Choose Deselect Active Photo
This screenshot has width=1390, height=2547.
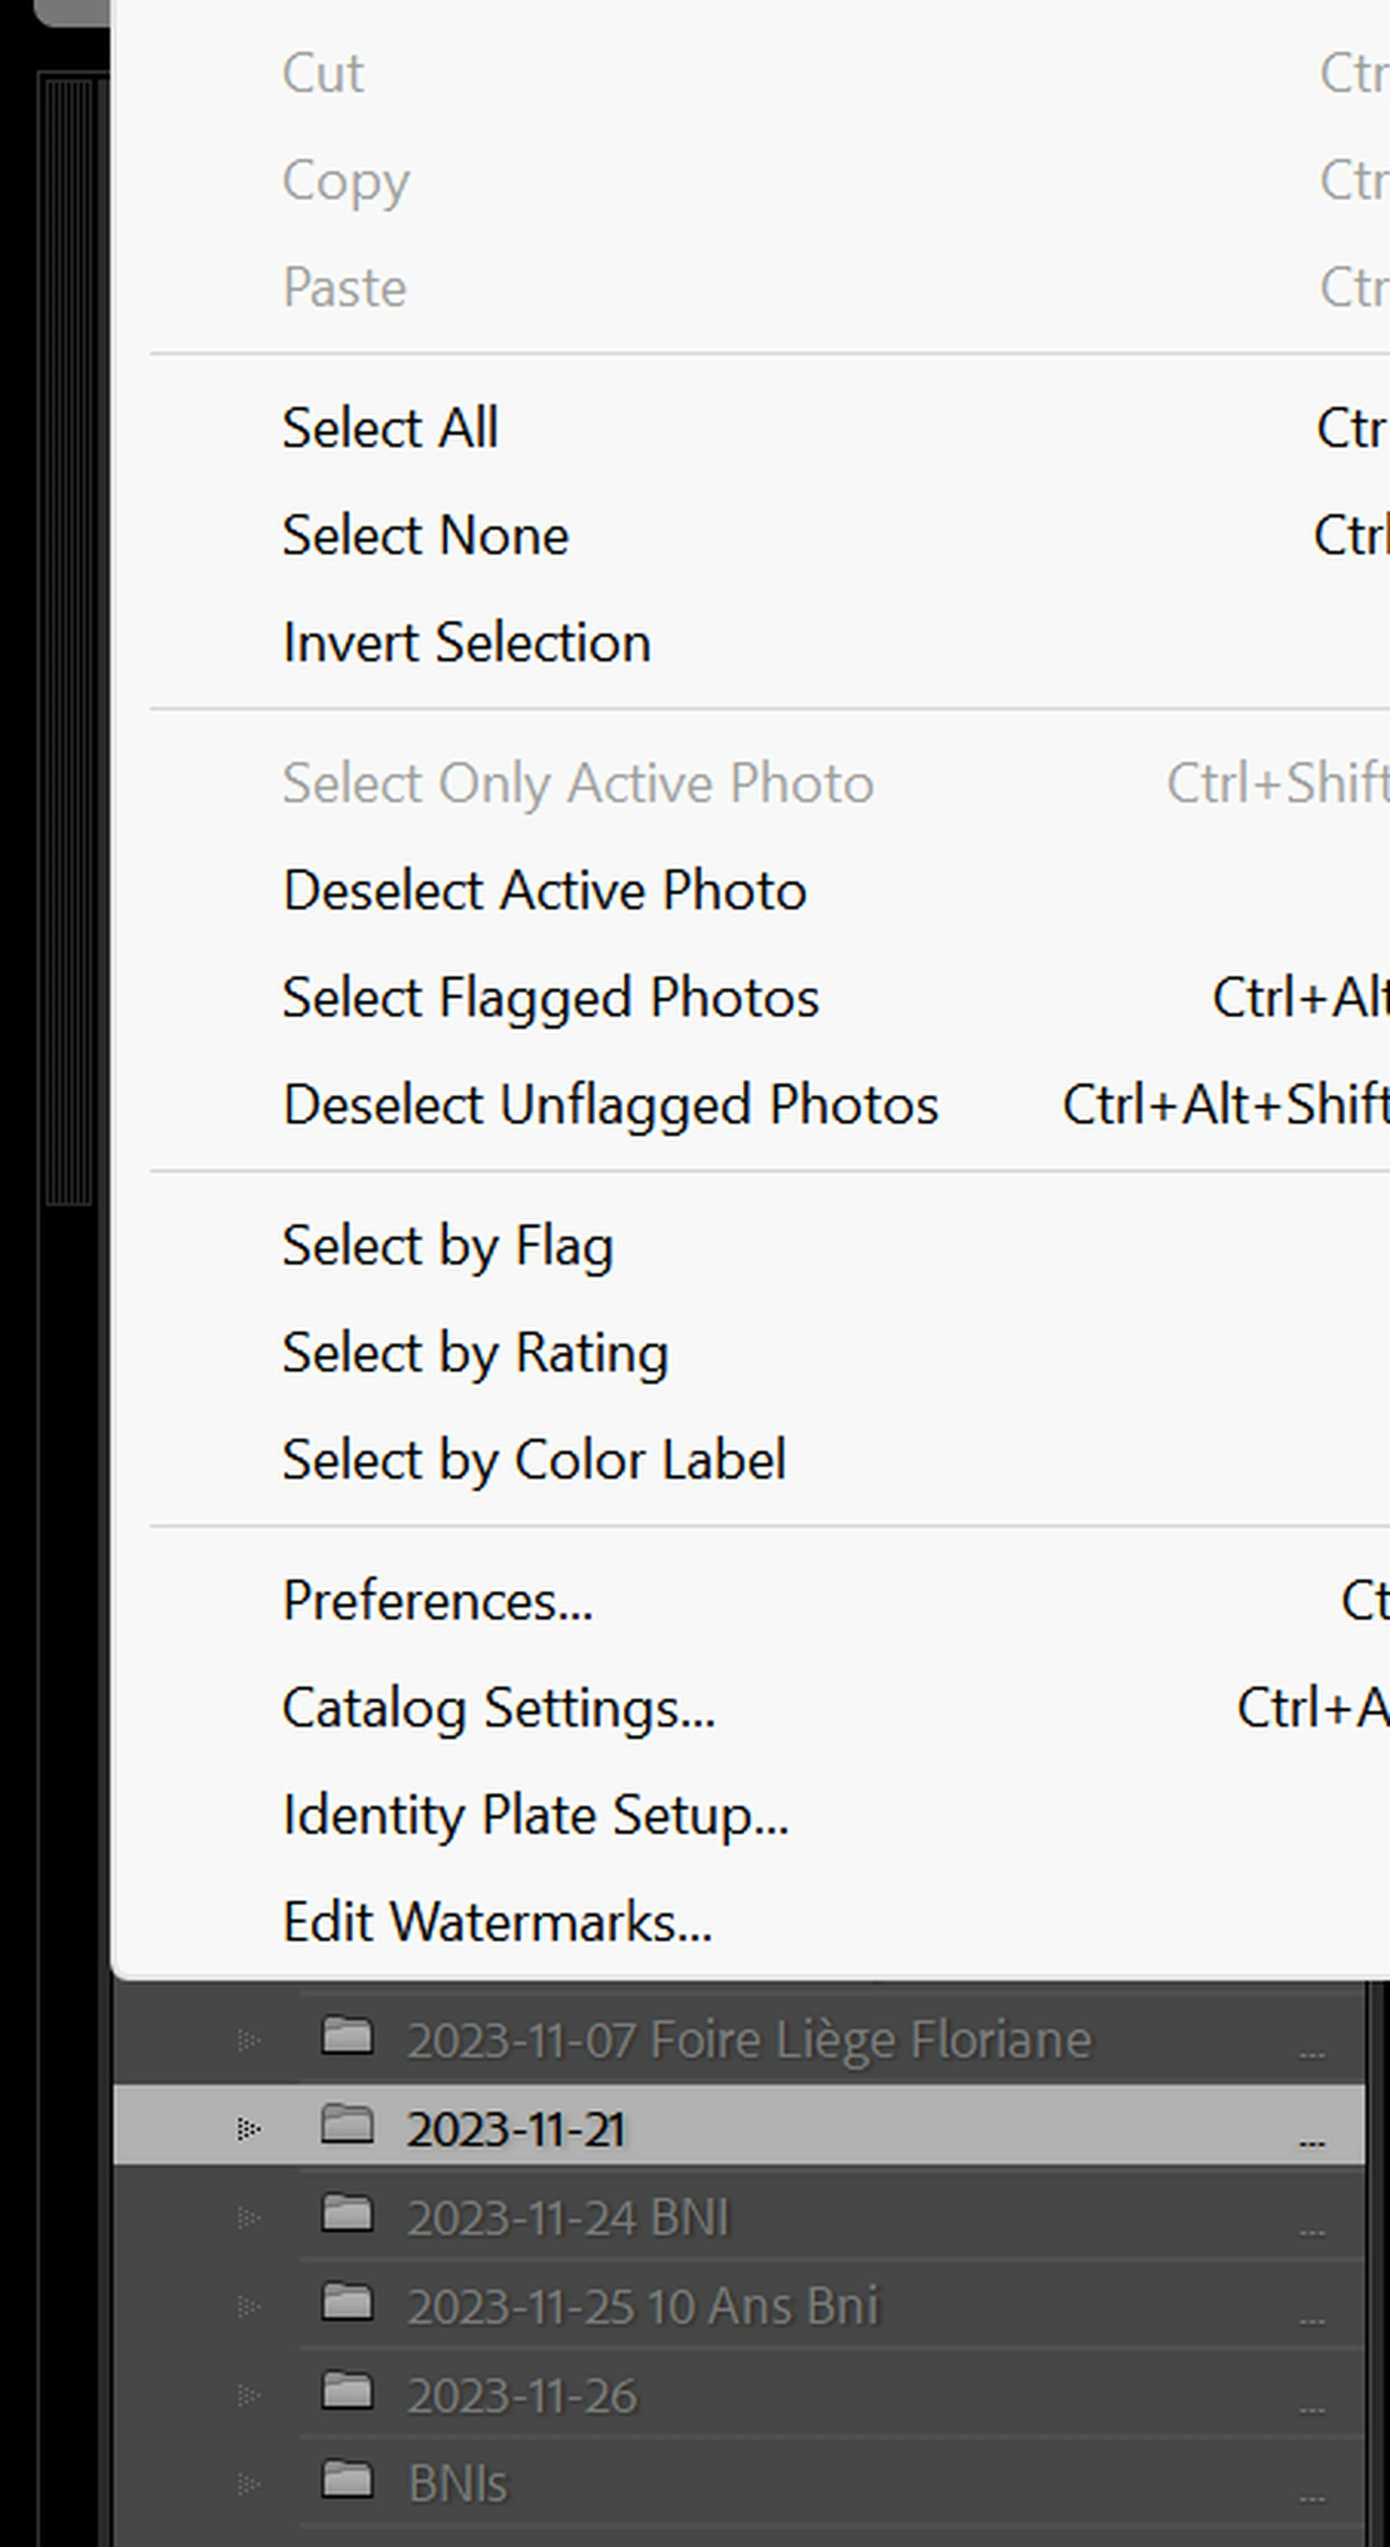[x=545, y=890]
